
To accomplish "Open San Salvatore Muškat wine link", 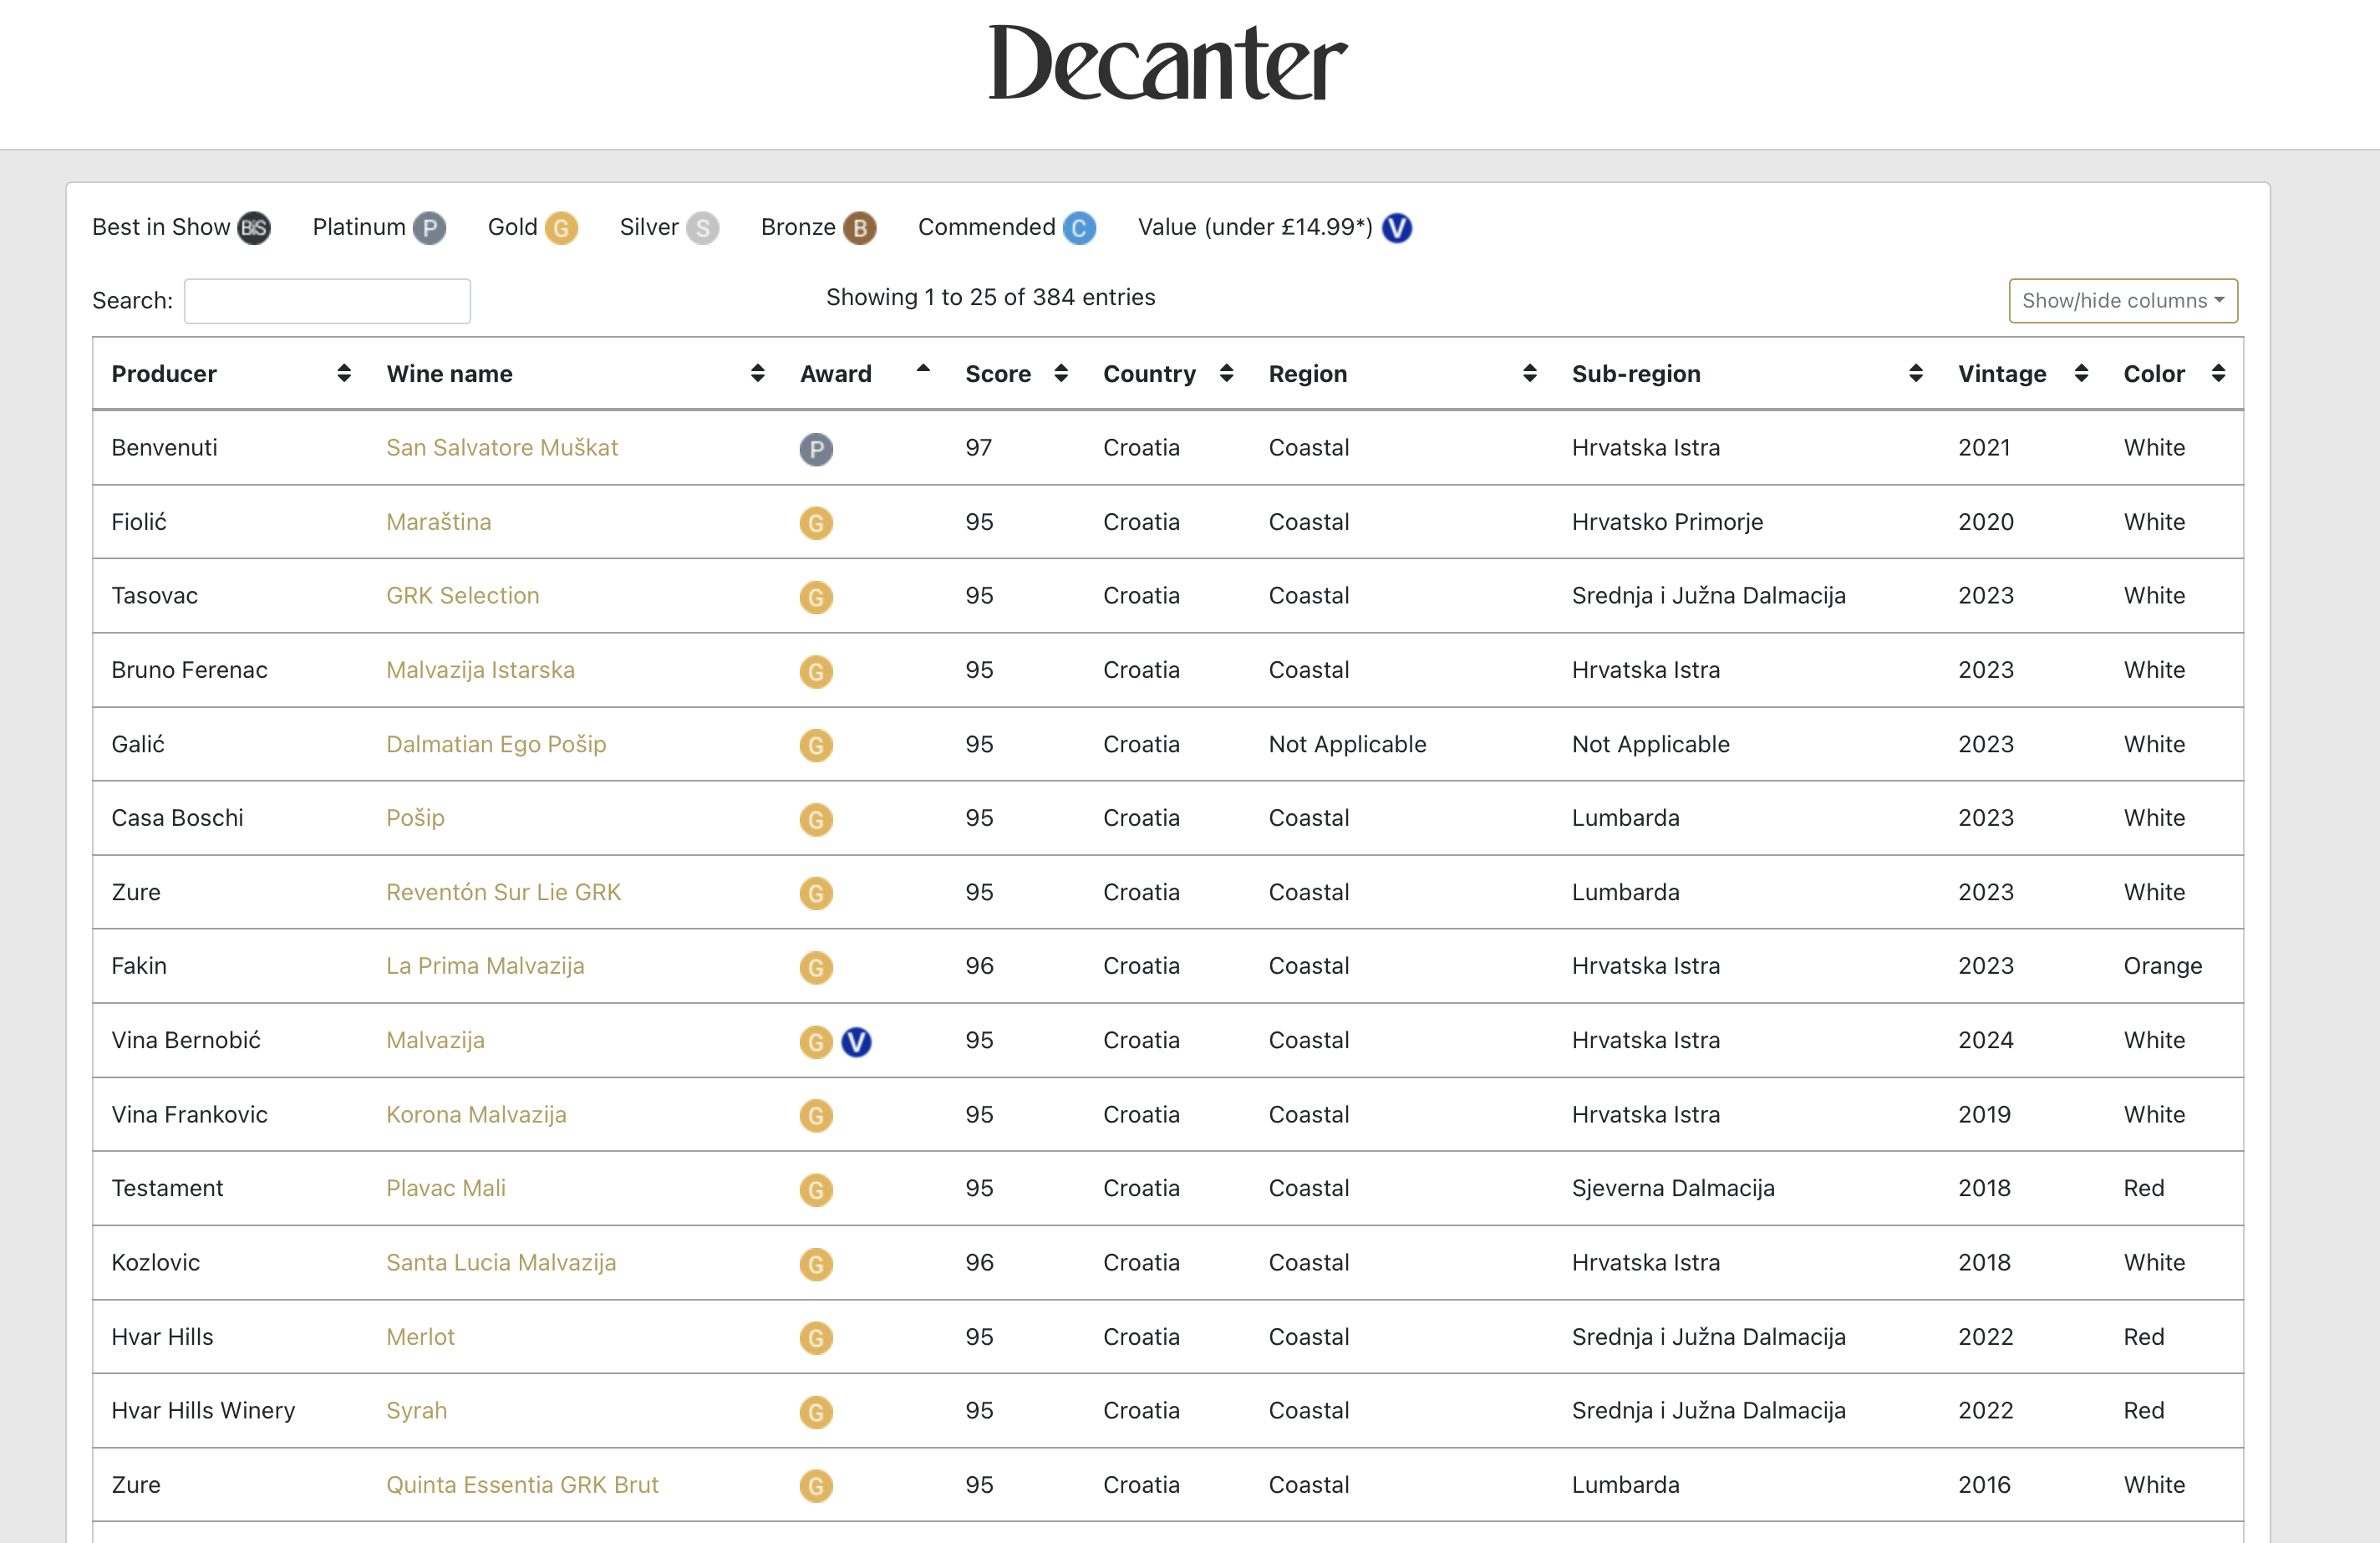I will click(x=502, y=447).
